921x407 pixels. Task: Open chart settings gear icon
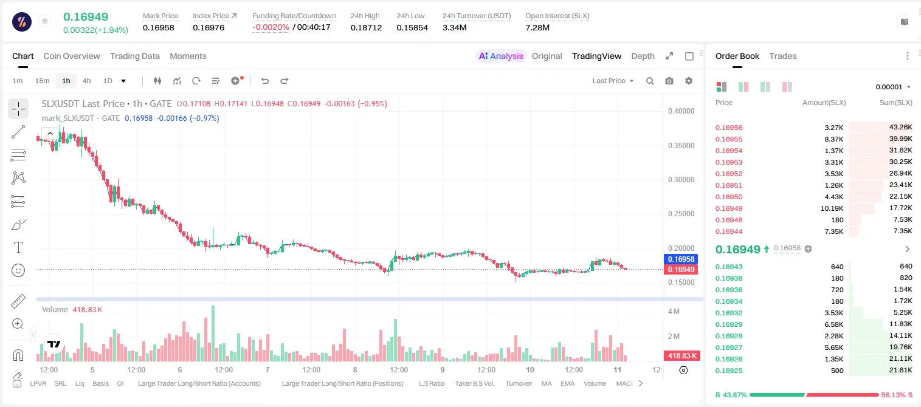click(689, 81)
